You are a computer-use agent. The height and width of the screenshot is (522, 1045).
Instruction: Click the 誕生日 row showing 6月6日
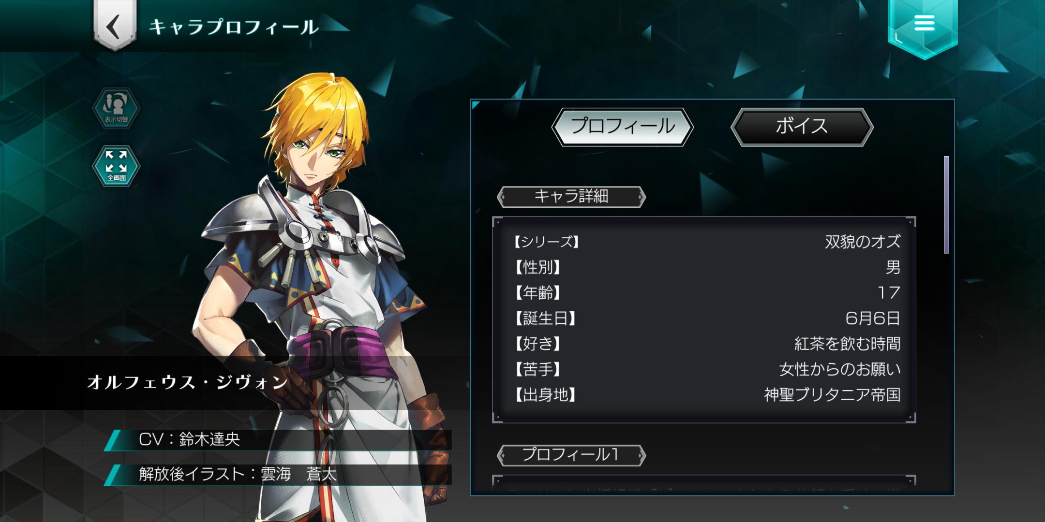point(706,318)
